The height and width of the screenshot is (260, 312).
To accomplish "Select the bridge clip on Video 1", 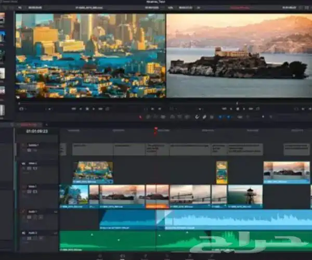I will click(190, 197).
